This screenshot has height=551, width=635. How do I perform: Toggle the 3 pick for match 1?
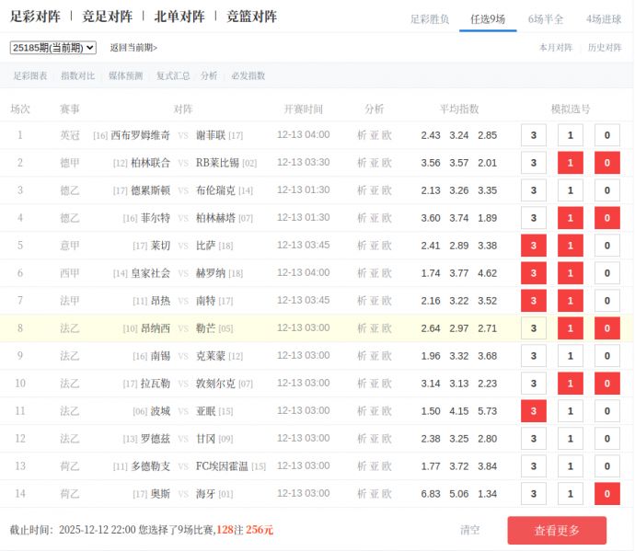534,135
